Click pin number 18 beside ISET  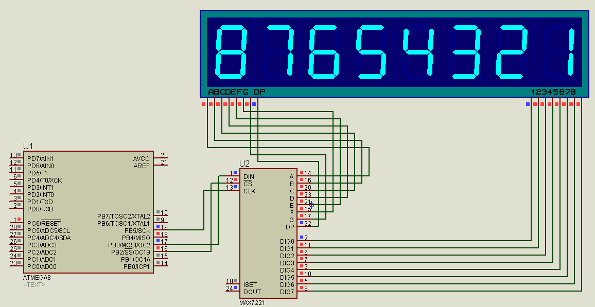229,281
